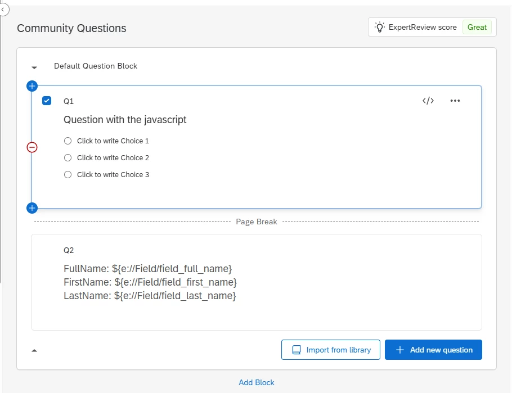Select the Q2 question text block
Image resolution: width=512 pixels, height=393 pixels.
pos(150,282)
